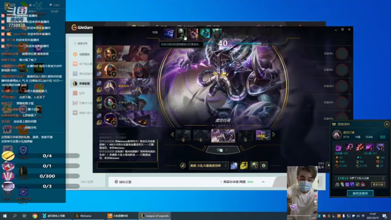Pick the second bench champion under the cursor
This screenshot has height=220, width=391.
(181, 33)
